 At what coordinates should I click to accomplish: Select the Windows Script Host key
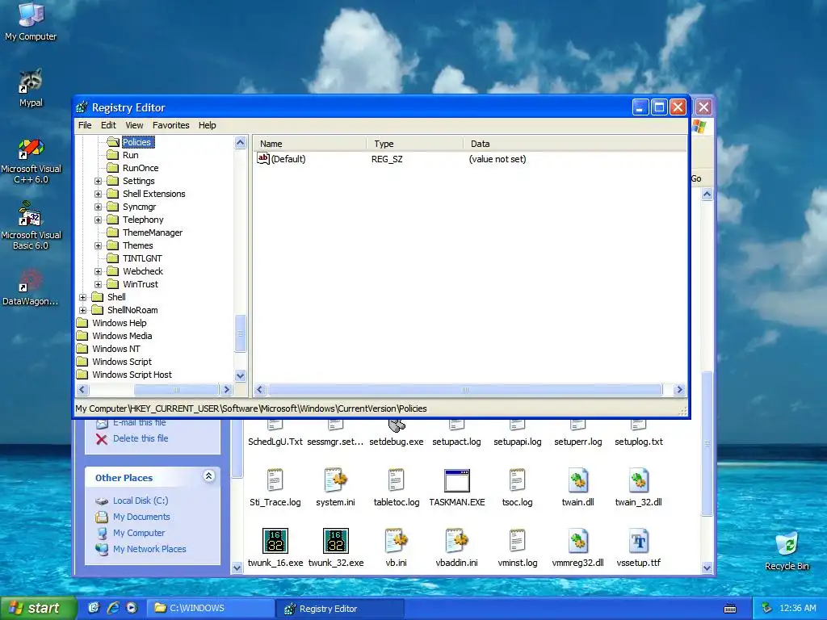click(132, 375)
